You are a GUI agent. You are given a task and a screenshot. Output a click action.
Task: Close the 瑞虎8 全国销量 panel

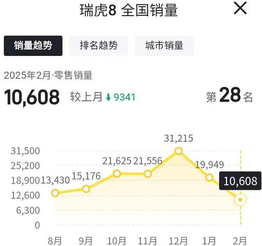240,8
